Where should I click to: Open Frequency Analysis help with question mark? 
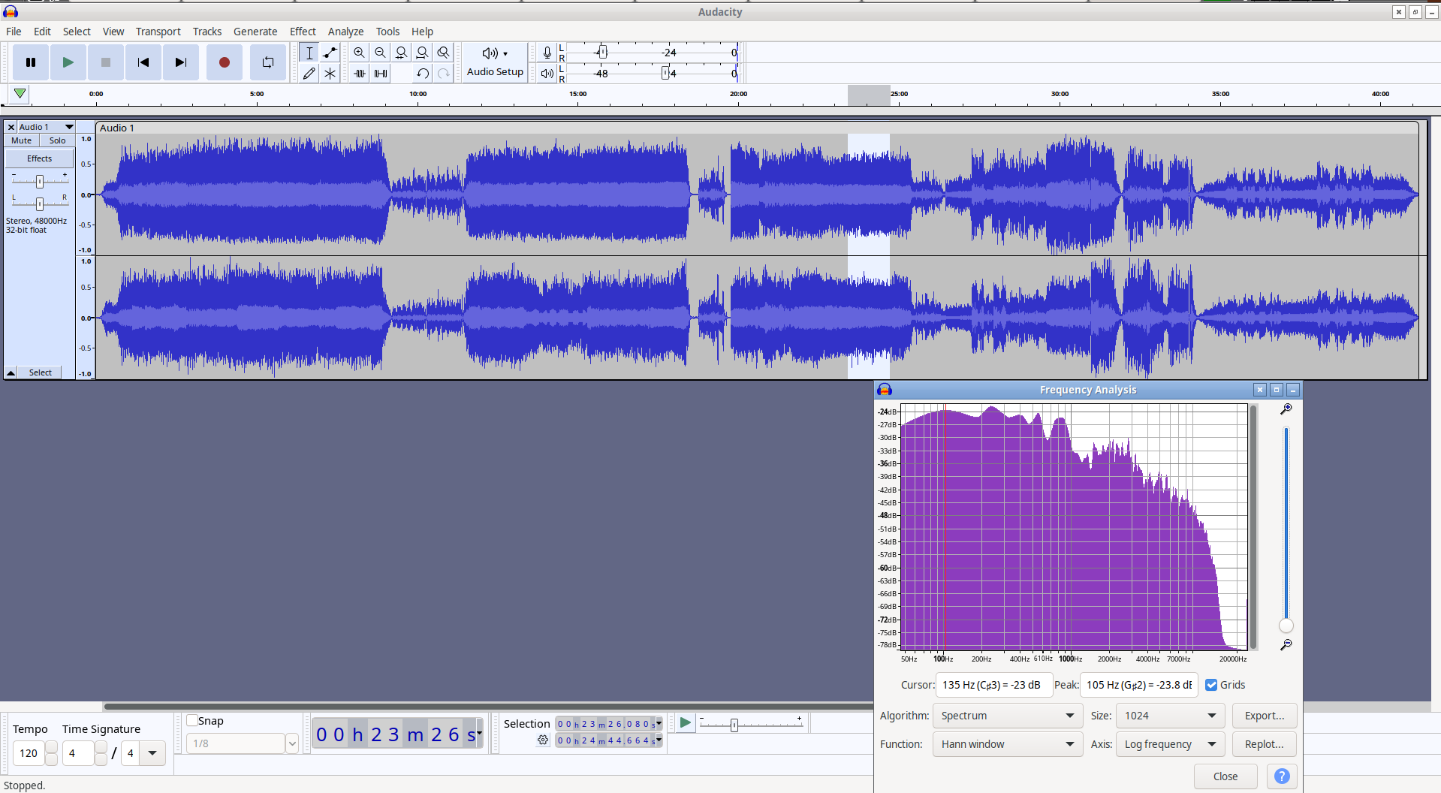(x=1282, y=776)
